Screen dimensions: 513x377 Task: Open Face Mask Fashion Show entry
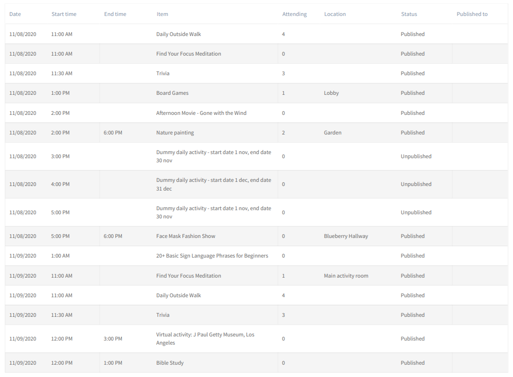186,236
